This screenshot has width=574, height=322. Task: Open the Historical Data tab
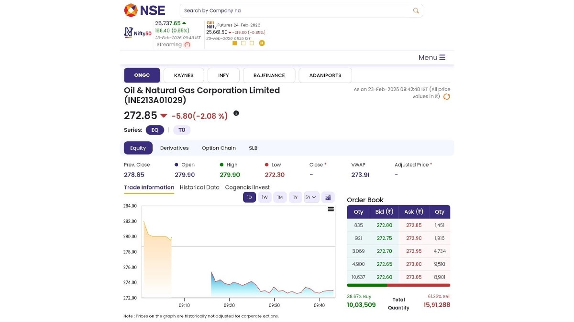(199, 187)
